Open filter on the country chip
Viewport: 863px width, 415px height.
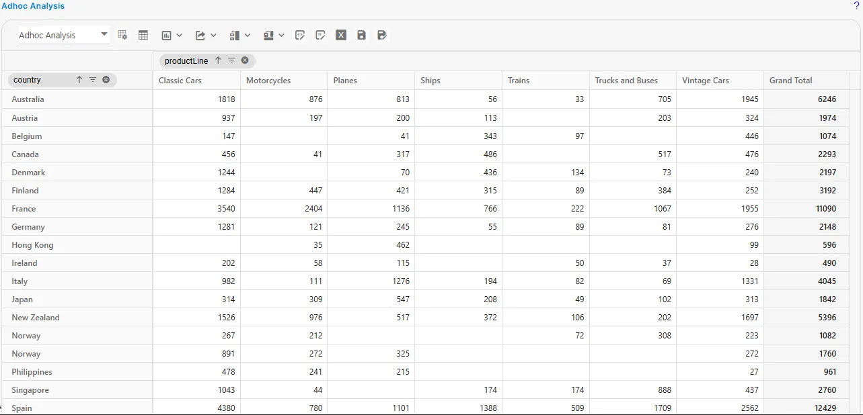(93, 80)
